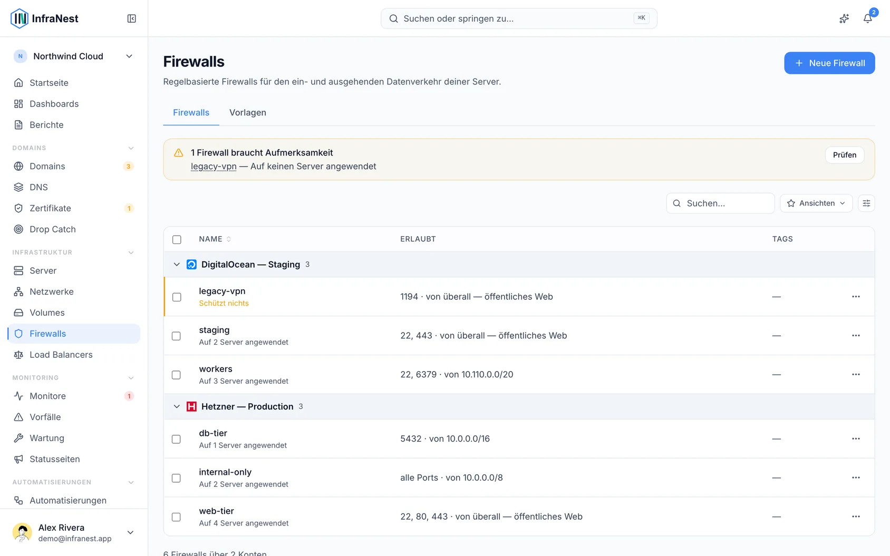890x556 pixels.
Task: Open Zertifikate in the sidebar
Action: (x=74, y=208)
